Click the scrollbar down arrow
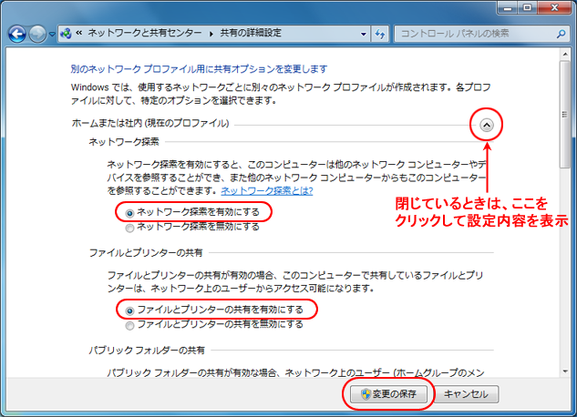Screen dimensions: 577x417 pos(565,371)
